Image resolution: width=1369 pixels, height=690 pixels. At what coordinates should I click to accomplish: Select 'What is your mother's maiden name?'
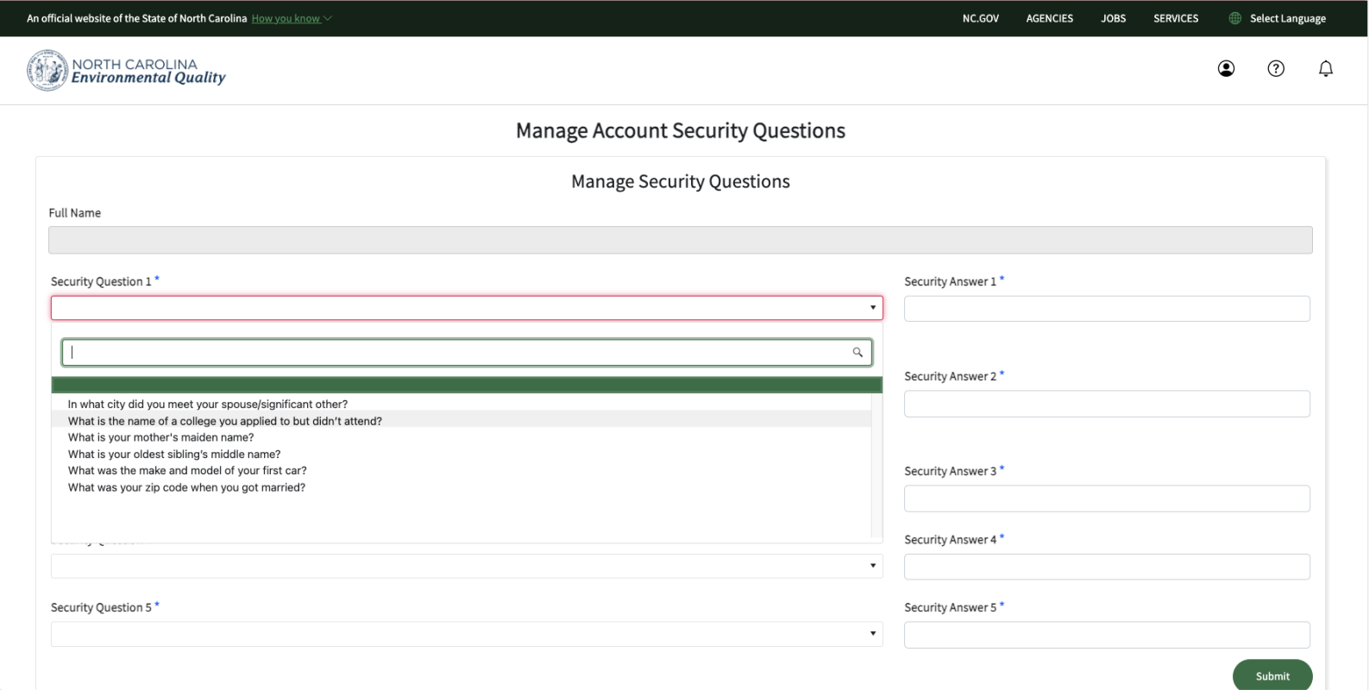coord(161,437)
